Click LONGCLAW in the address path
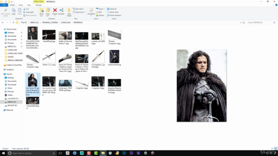 [x=66, y=23]
